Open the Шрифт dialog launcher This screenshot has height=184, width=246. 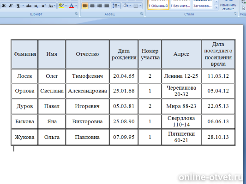click(77, 14)
